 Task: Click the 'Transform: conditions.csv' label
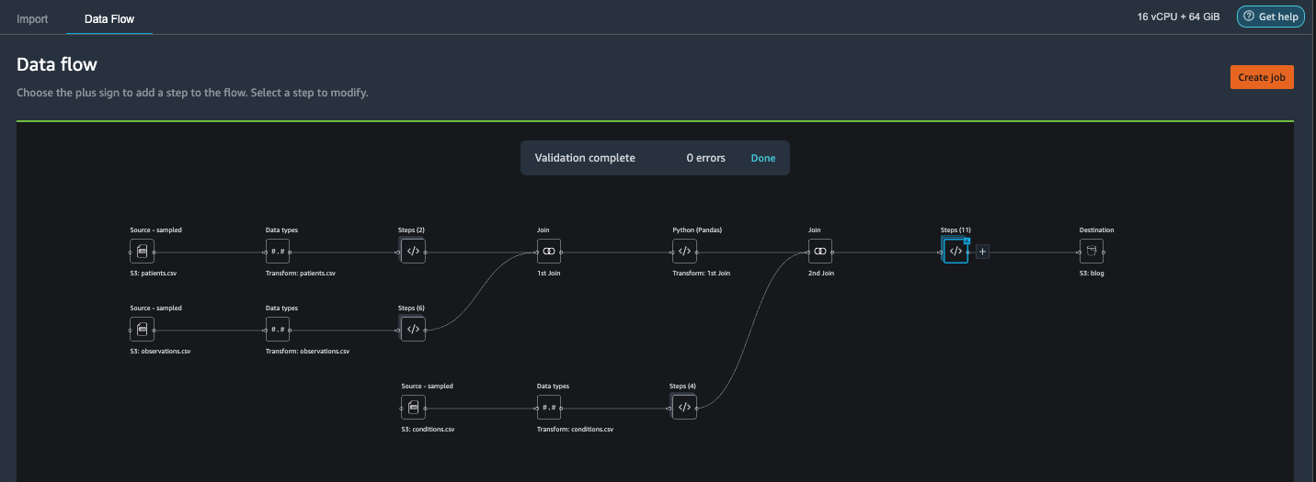(x=575, y=429)
